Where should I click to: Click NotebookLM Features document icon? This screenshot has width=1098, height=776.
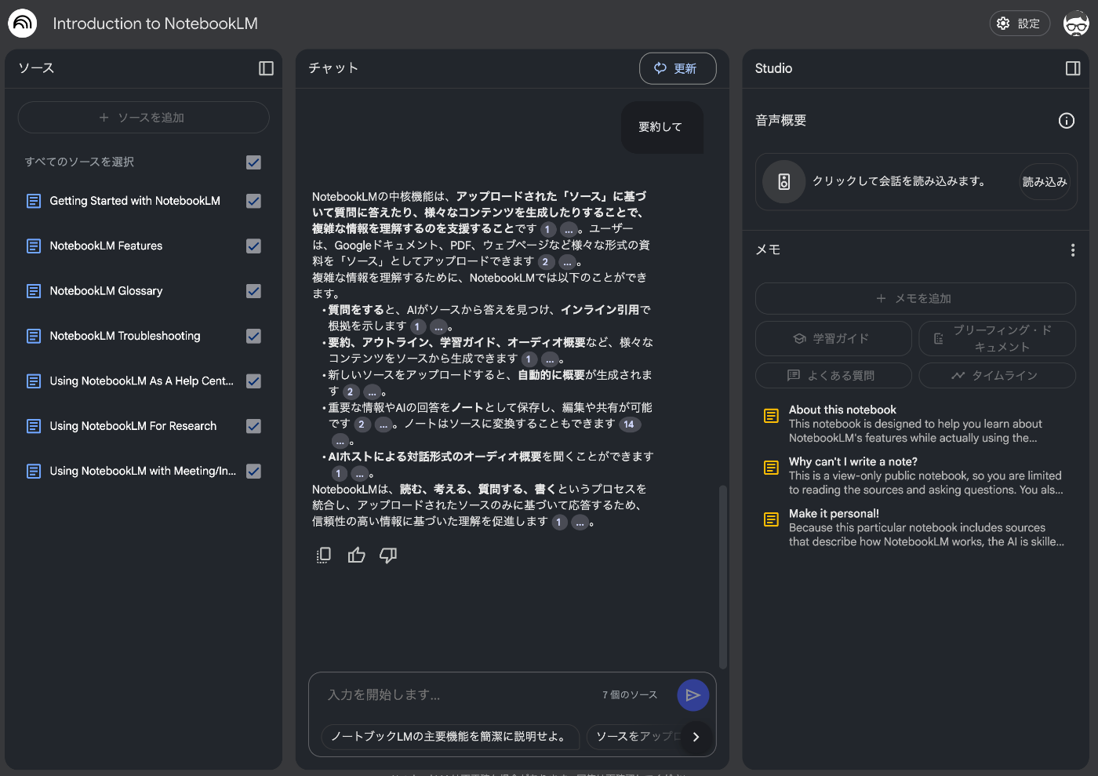tap(34, 246)
